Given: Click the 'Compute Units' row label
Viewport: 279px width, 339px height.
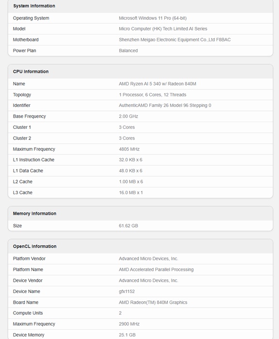Looking at the screenshot, I should pyautogui.click(x=28, y=313).
